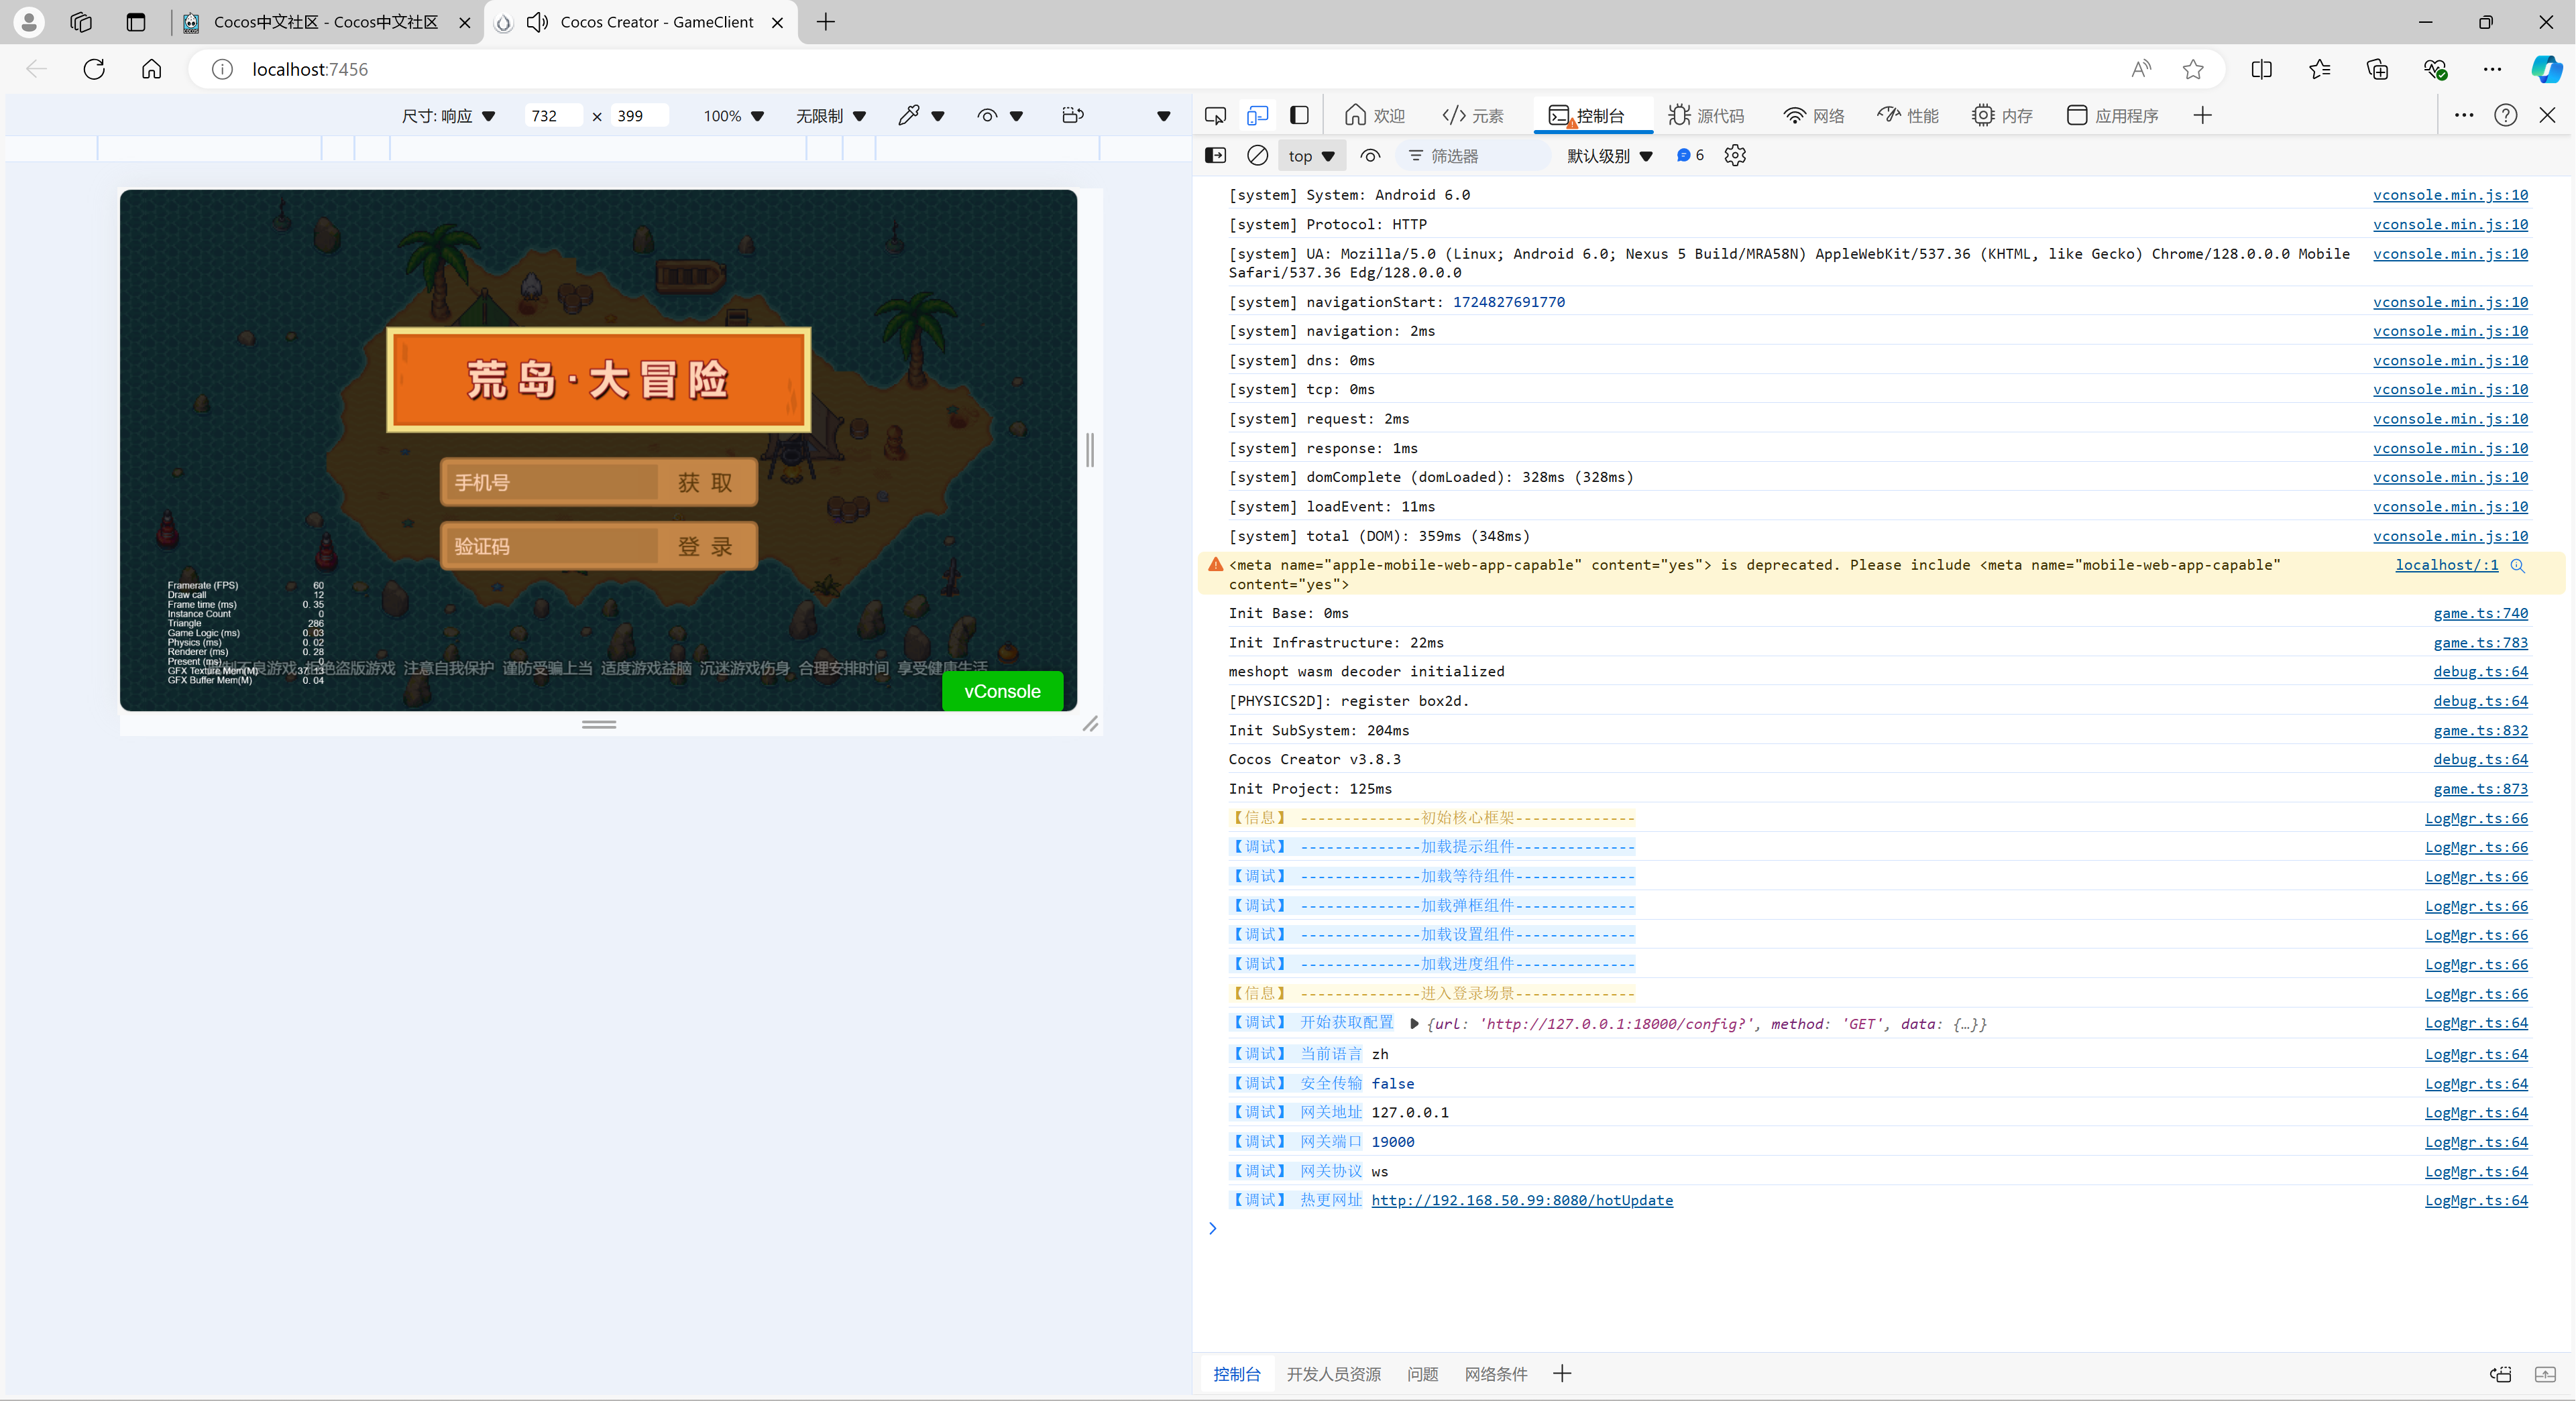Click the green vConsole button
This screenshot has height=1401, width=2576.
pyautogui.click(x=1002, y=692)
